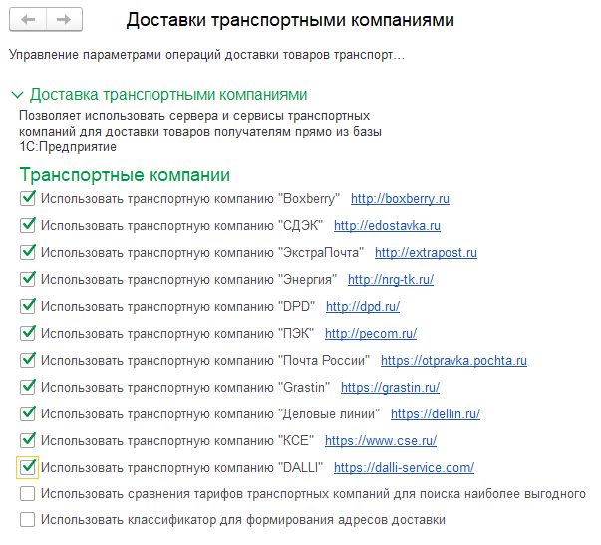
Task: Open the https://otpravka.pochta.ru link
Action: click(x=453, y=361)
